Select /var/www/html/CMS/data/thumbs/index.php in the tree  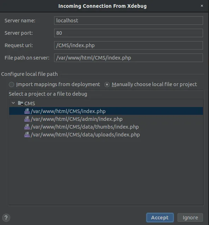(106, 127)
